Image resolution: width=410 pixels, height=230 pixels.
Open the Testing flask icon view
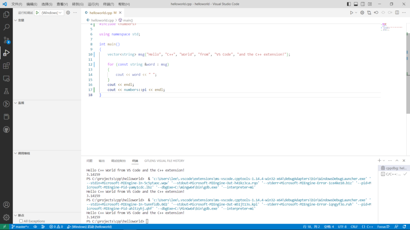pyautogui.click(x=6, y=91)
